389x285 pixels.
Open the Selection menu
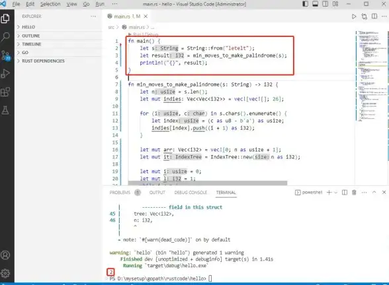click(50, 4)
